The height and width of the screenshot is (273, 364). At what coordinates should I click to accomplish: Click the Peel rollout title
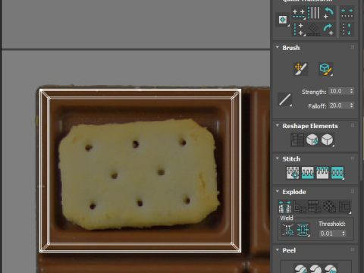click(x=289, y=250)
